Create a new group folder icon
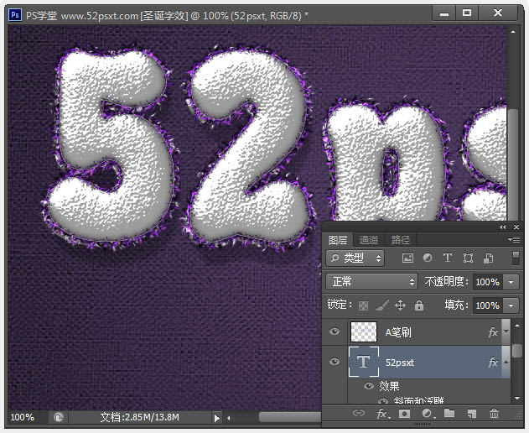Image resolution: width=529 pixels, height=433 pixels. 449,413
